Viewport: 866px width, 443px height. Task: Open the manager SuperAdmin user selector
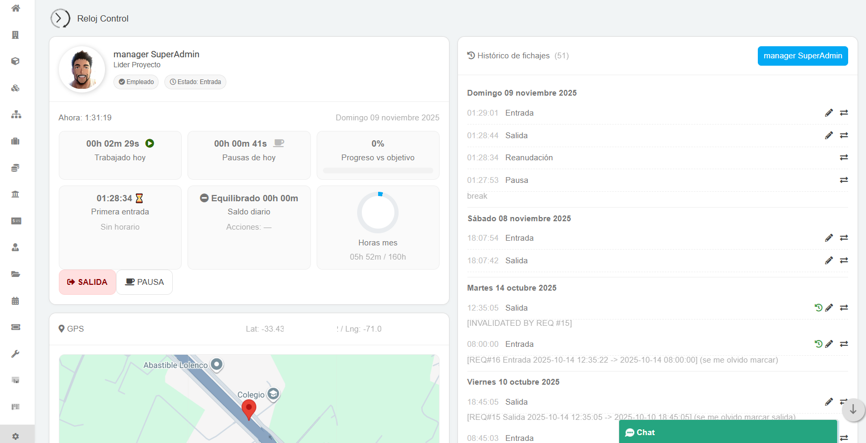[x=802, y=56]
